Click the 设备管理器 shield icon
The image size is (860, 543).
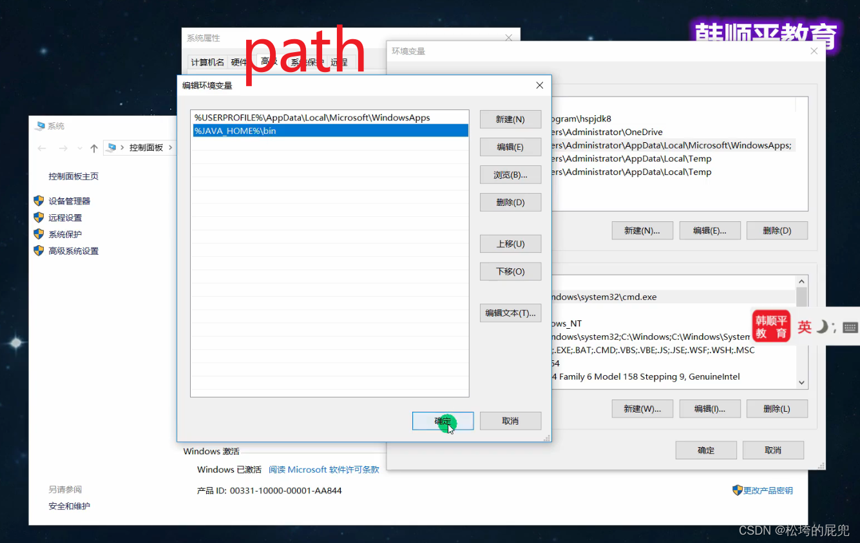(39, 201)
